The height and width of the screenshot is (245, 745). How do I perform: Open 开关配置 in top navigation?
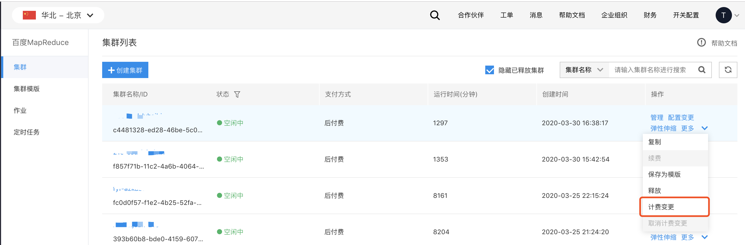point(686,15)
